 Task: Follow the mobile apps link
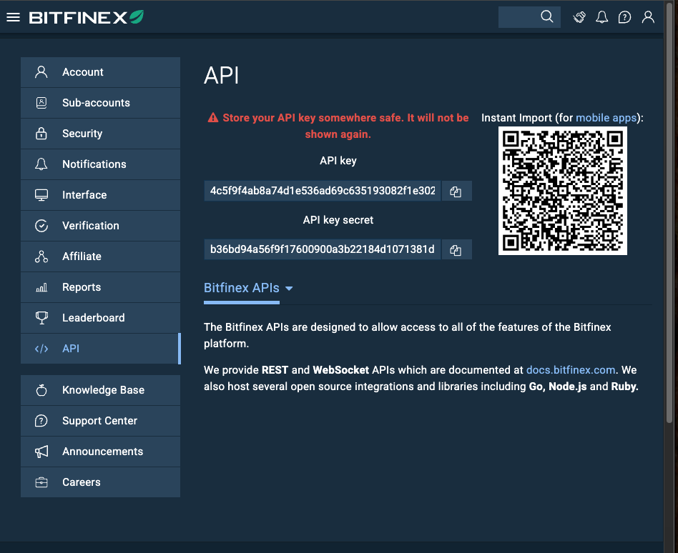click(x=606, y=118)
